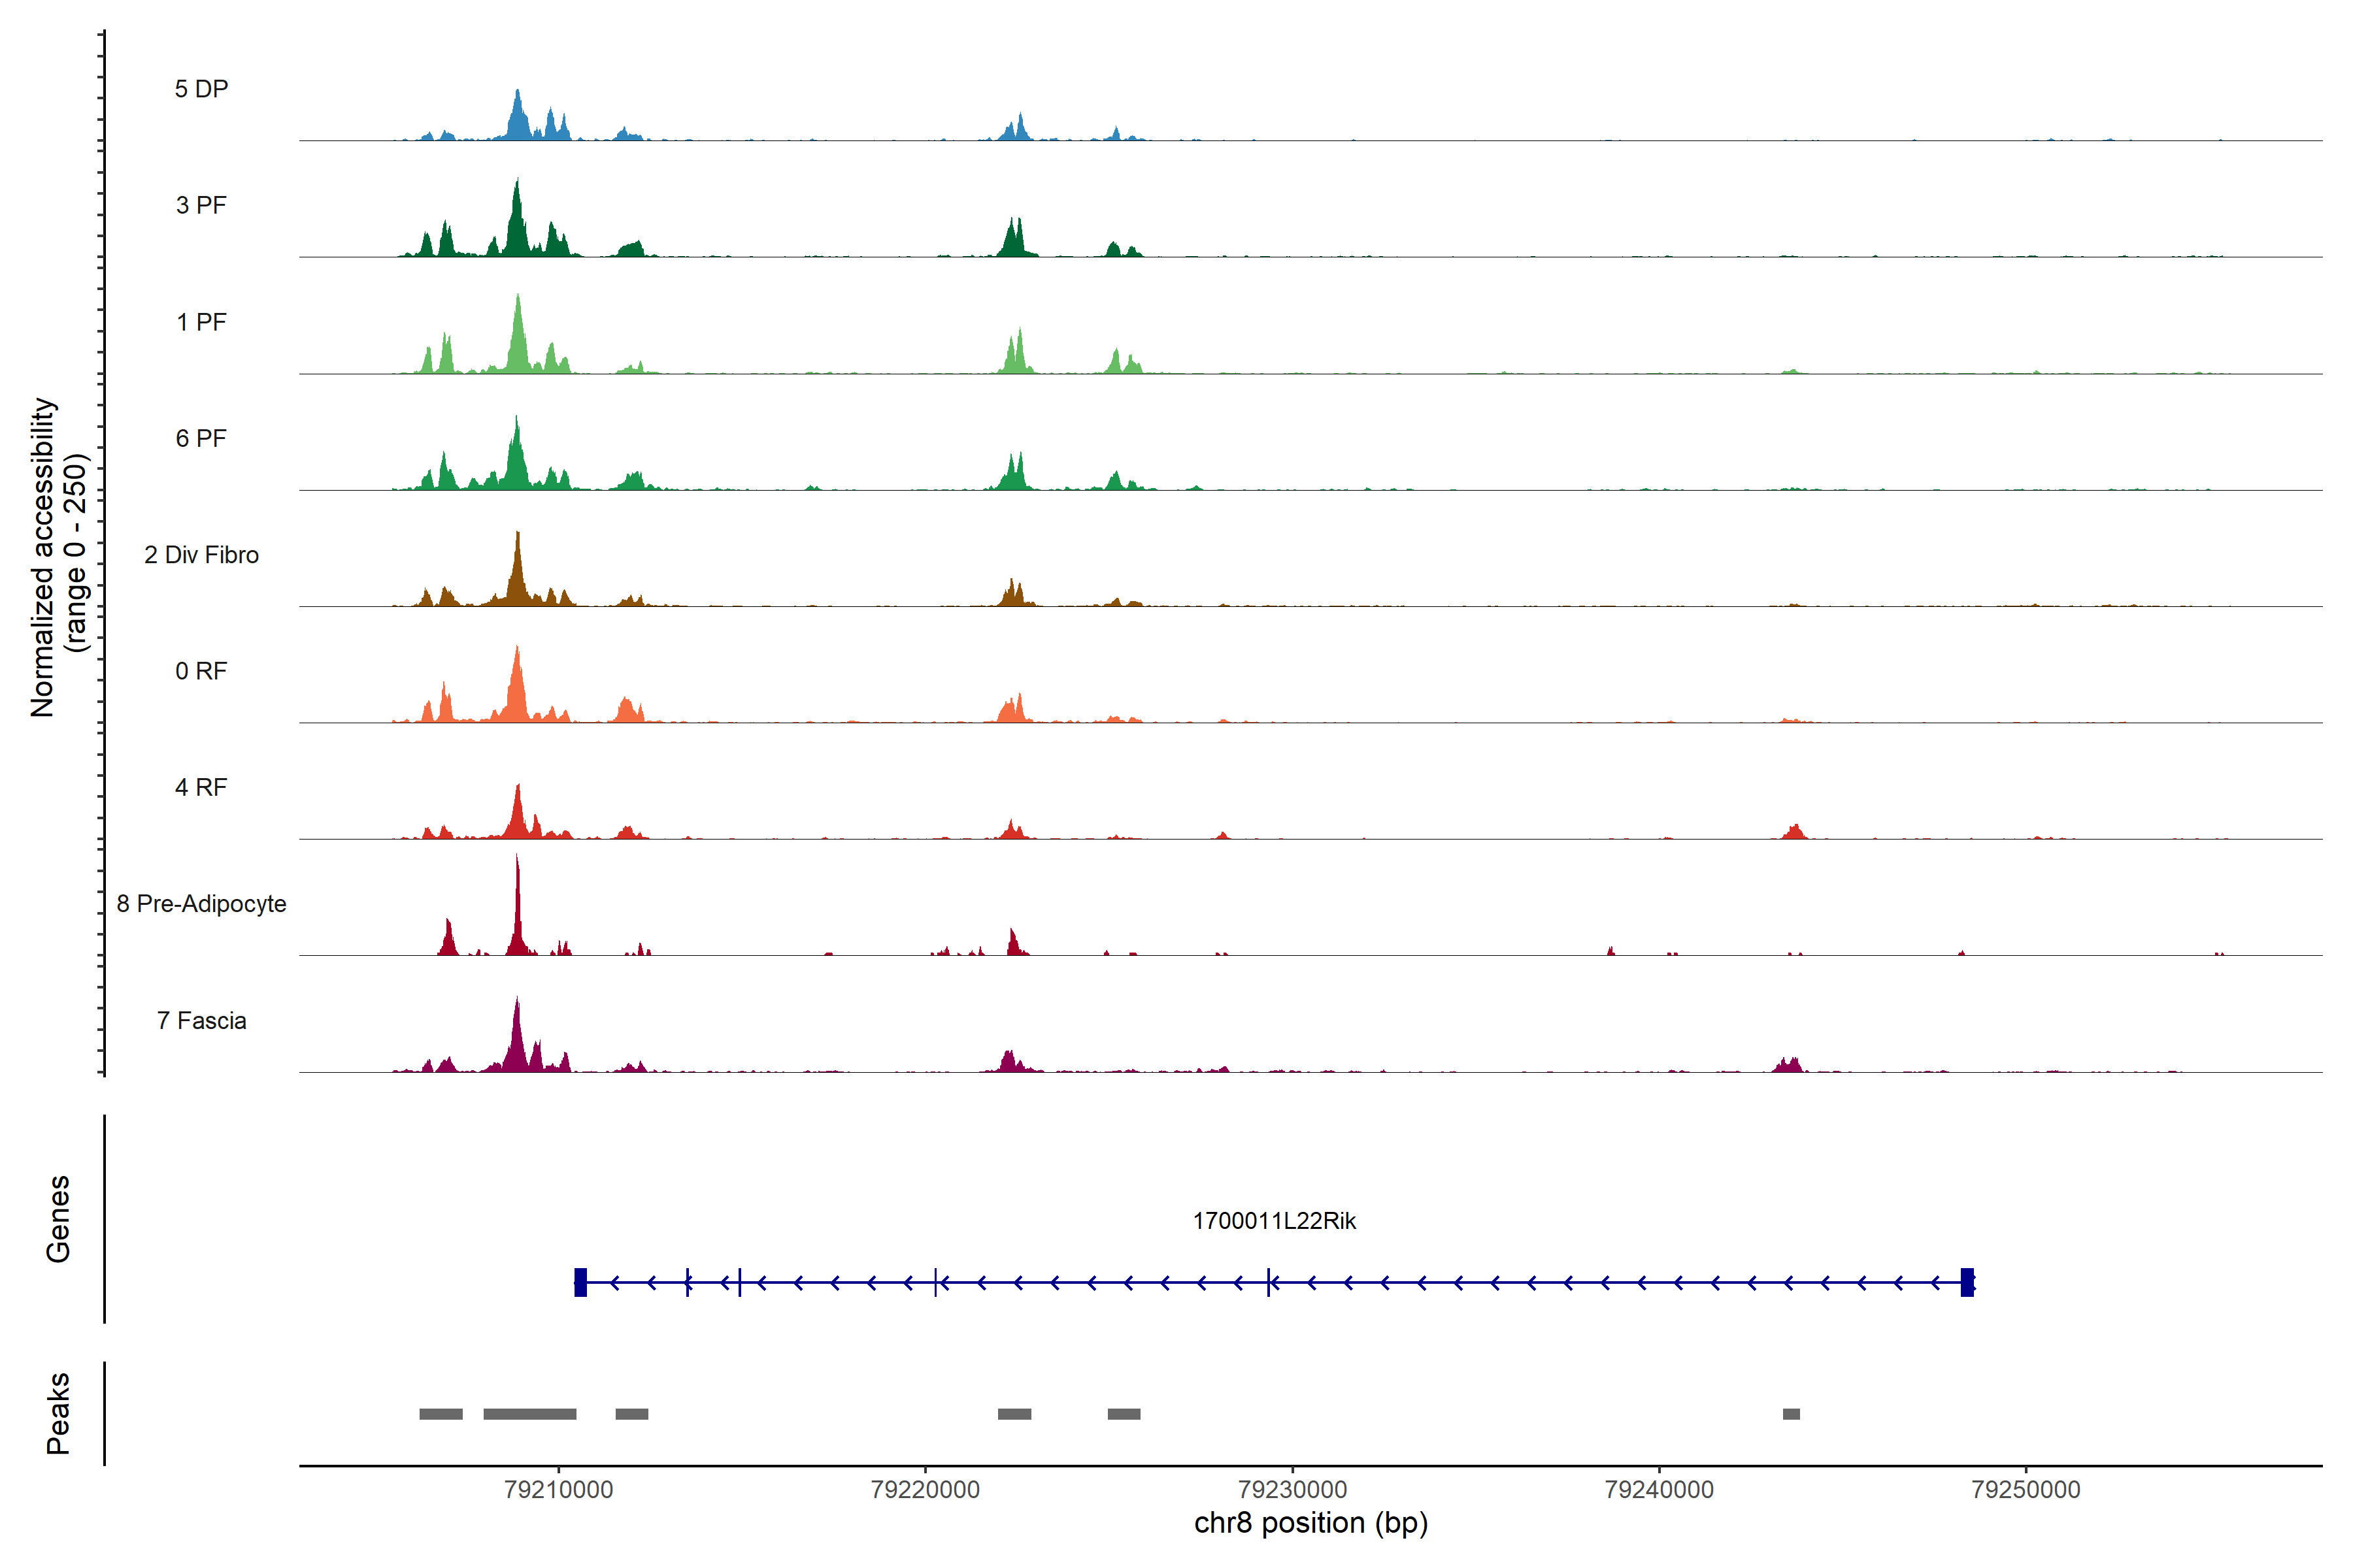Click the leftmost gray peak bar
The width and height of the screenshot is (2353, 1568).
(440, 1413)
